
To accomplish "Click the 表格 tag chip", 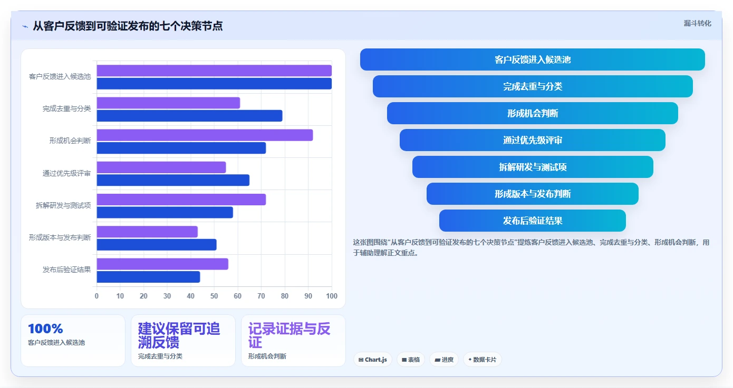I will pyautogui.click(x=411, y=360).
